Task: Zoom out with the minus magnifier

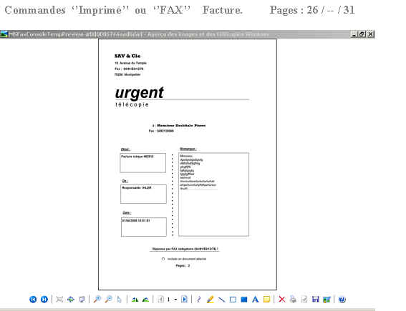Action: 109,300
